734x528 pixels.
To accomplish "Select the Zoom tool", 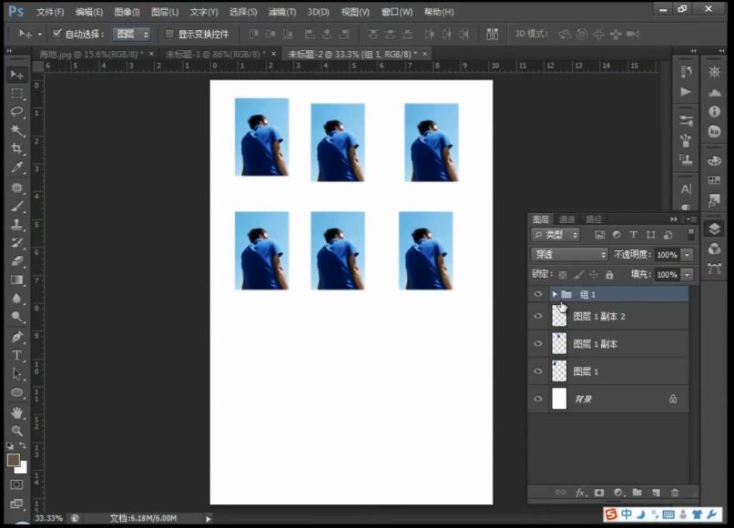I will tap(17, 431).
